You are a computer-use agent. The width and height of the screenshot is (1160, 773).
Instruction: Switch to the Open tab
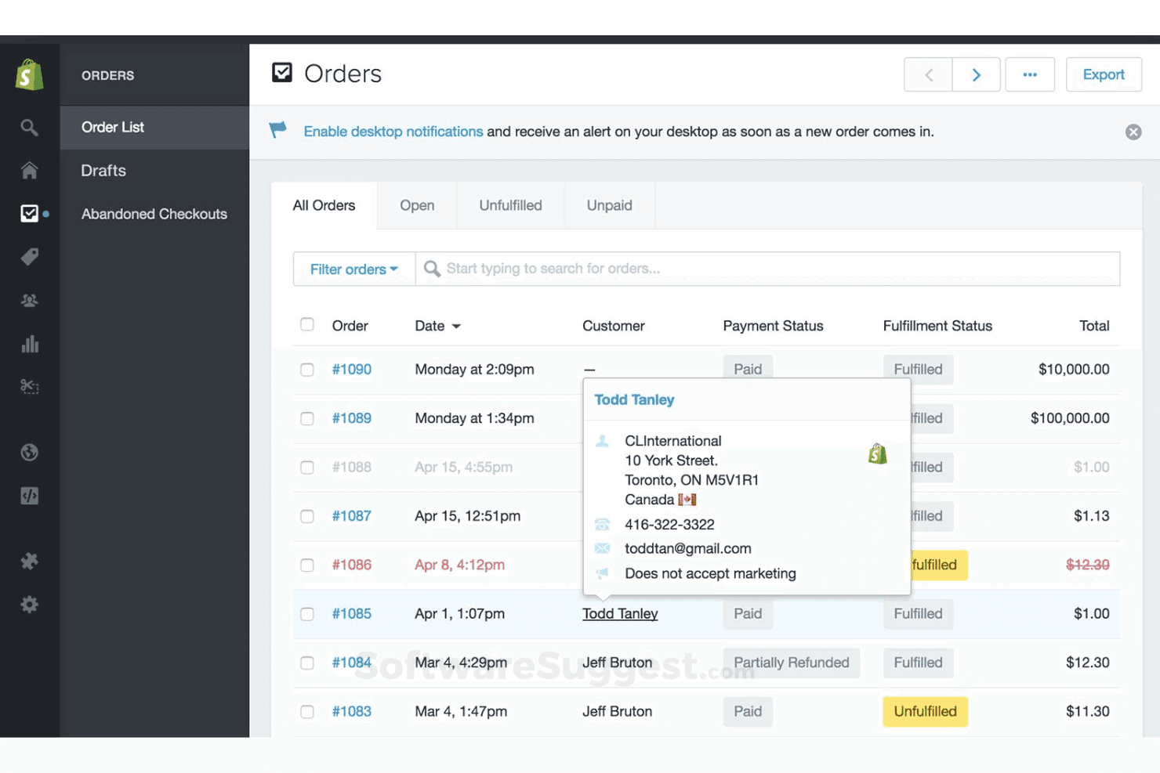point(417,205)
